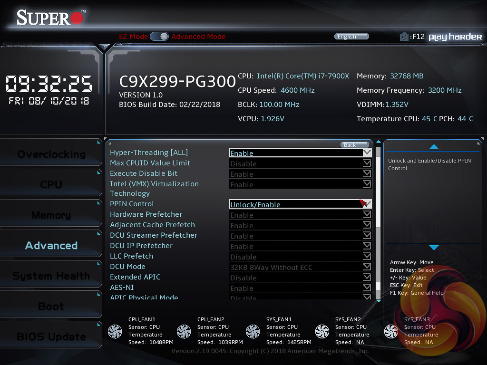The height and width of the screenshot is (365, 487).
Task: Toggle the EZ Mode / Advanced Mode switch
Action: pyautogui.click(x=159, y=36)
